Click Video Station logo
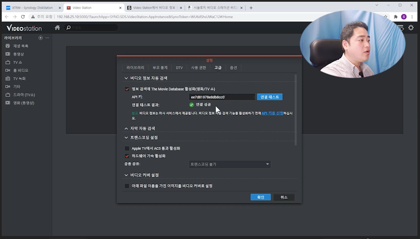The width and height of the screenshot is (420, 239). click(24, 28)
